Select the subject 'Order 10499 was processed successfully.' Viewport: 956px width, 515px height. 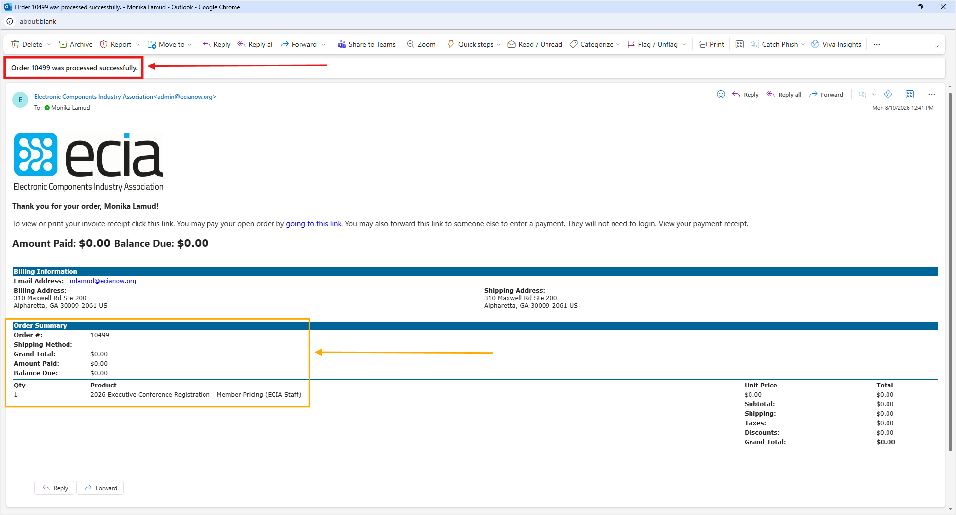[74, 68]
